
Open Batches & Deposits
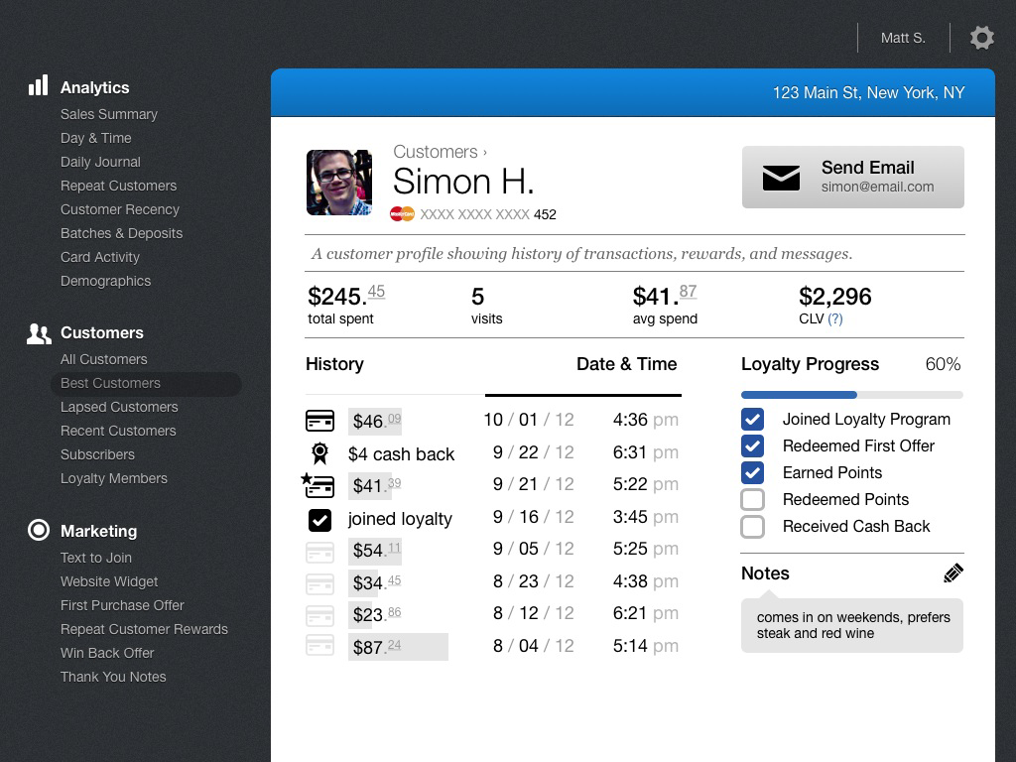pos(121,233)
